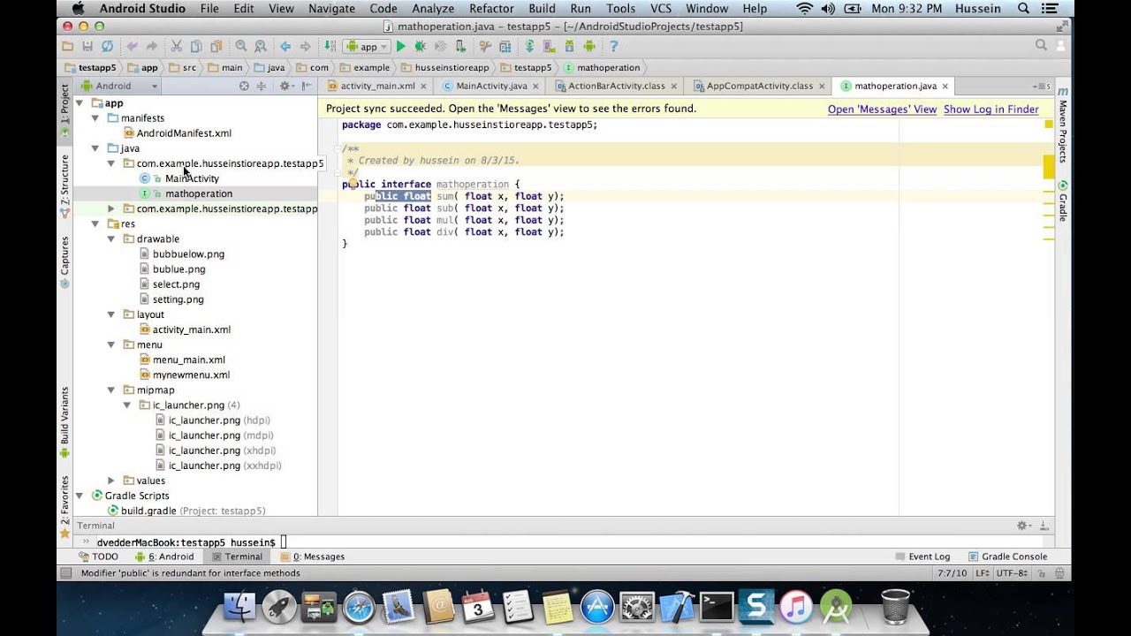The width and height of the screenshot is (1131, 636).
Task: Click the Open 'Messages' View link
Action: coord(882,110)
